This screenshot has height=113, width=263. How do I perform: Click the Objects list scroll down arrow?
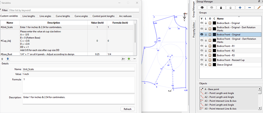(260, 108)
